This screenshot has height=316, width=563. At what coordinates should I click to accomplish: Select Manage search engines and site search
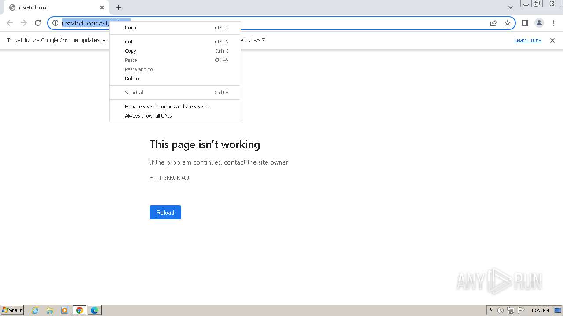point(175,107)
